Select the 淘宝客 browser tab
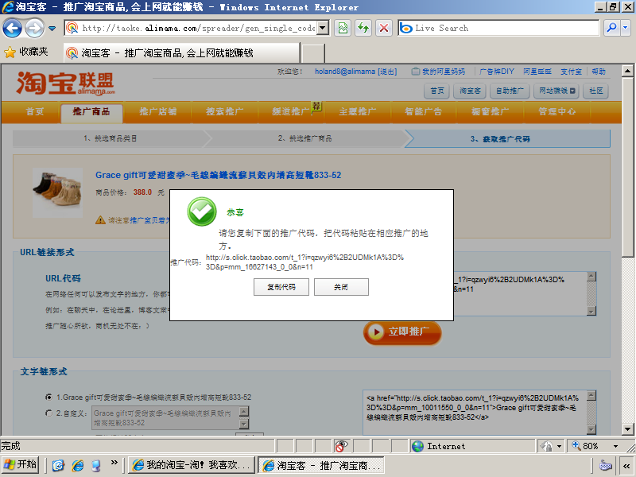Screen dimensions: 636x477 (x=182, y=52)
